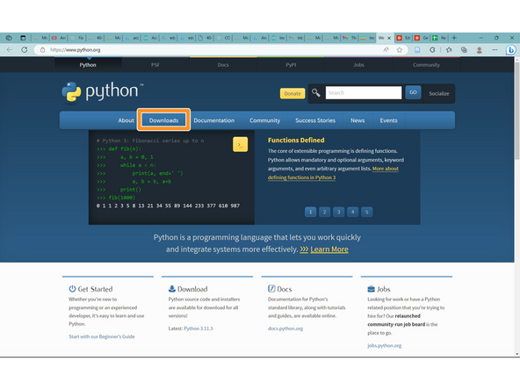Open the Events navigation menu

pyautogui.click(x=388, y=120)
